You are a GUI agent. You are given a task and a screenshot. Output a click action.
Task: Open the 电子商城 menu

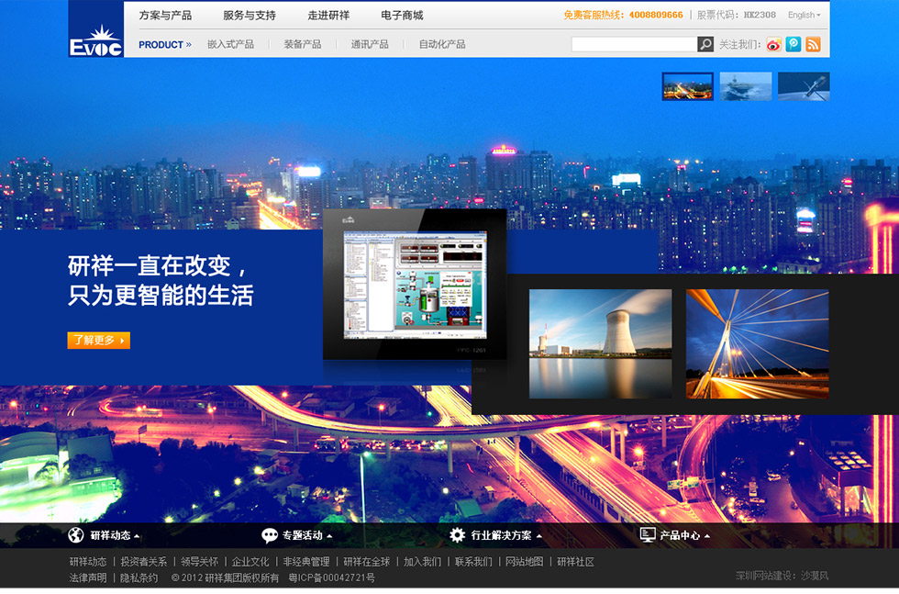pyautogui.click(x=402, y=16)
